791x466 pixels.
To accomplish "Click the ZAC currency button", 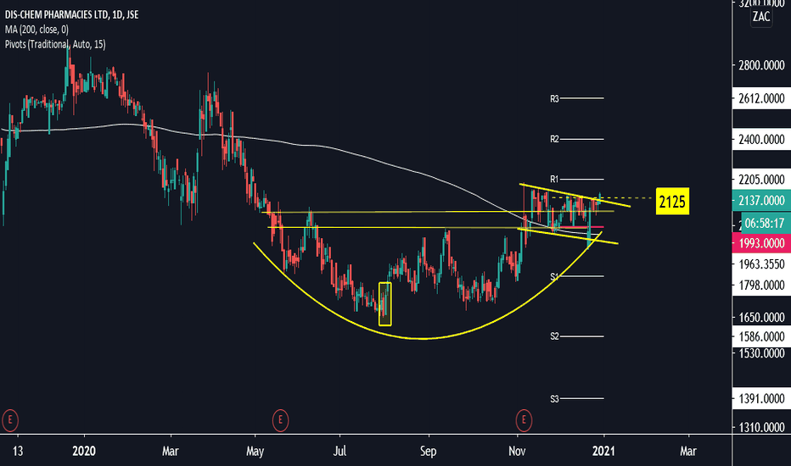I will coord(761,17).
